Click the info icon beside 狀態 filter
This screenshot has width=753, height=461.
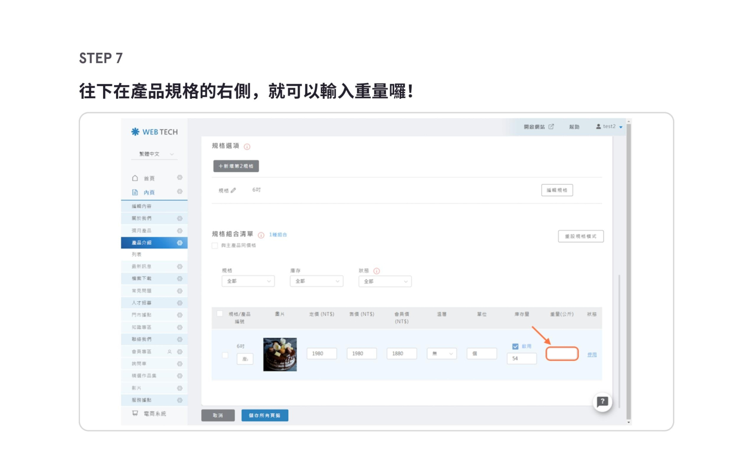pyautogui.click(x=376, y=271)
